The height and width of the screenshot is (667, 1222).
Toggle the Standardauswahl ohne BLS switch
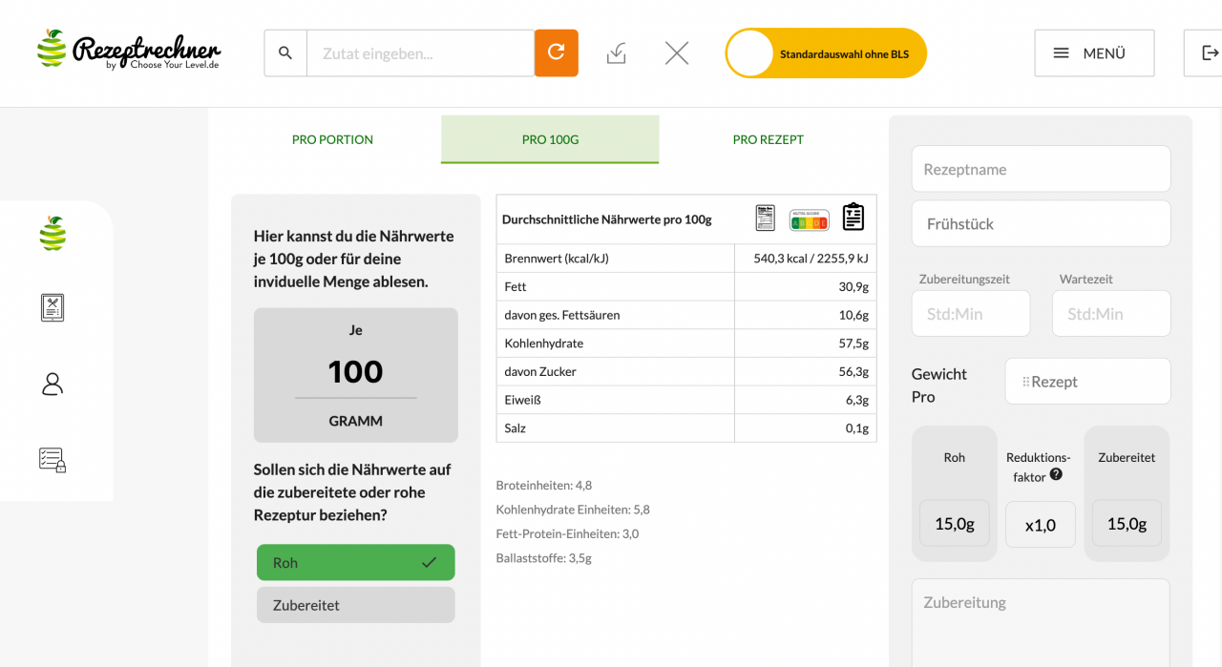click(x=750, y=53)
